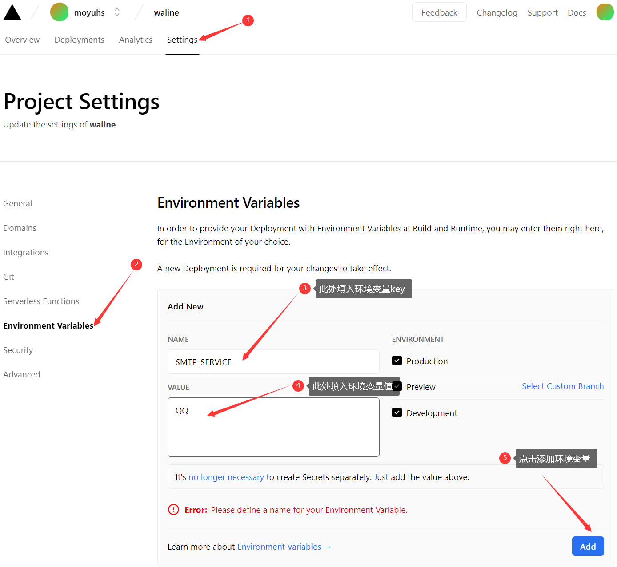Click the Development label text
The image size is (617, 567).
pos(432,413)
